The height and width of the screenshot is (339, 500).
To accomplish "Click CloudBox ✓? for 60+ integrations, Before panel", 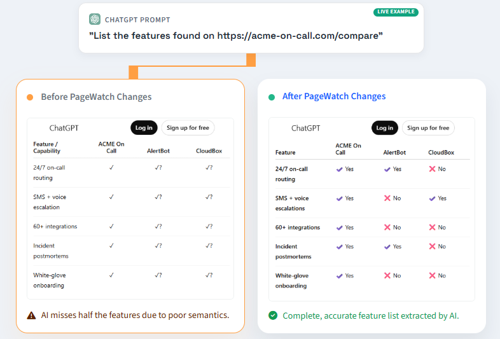I will 209,226.
